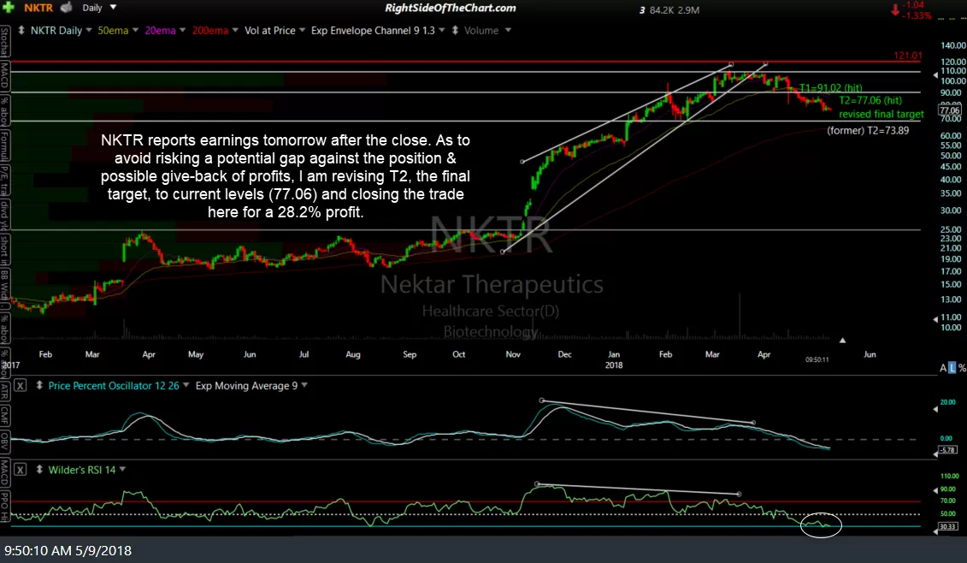Click reorder arrows beside Wilder's RSI
This screenshot has height=563, width=967.
coord(39,470)
